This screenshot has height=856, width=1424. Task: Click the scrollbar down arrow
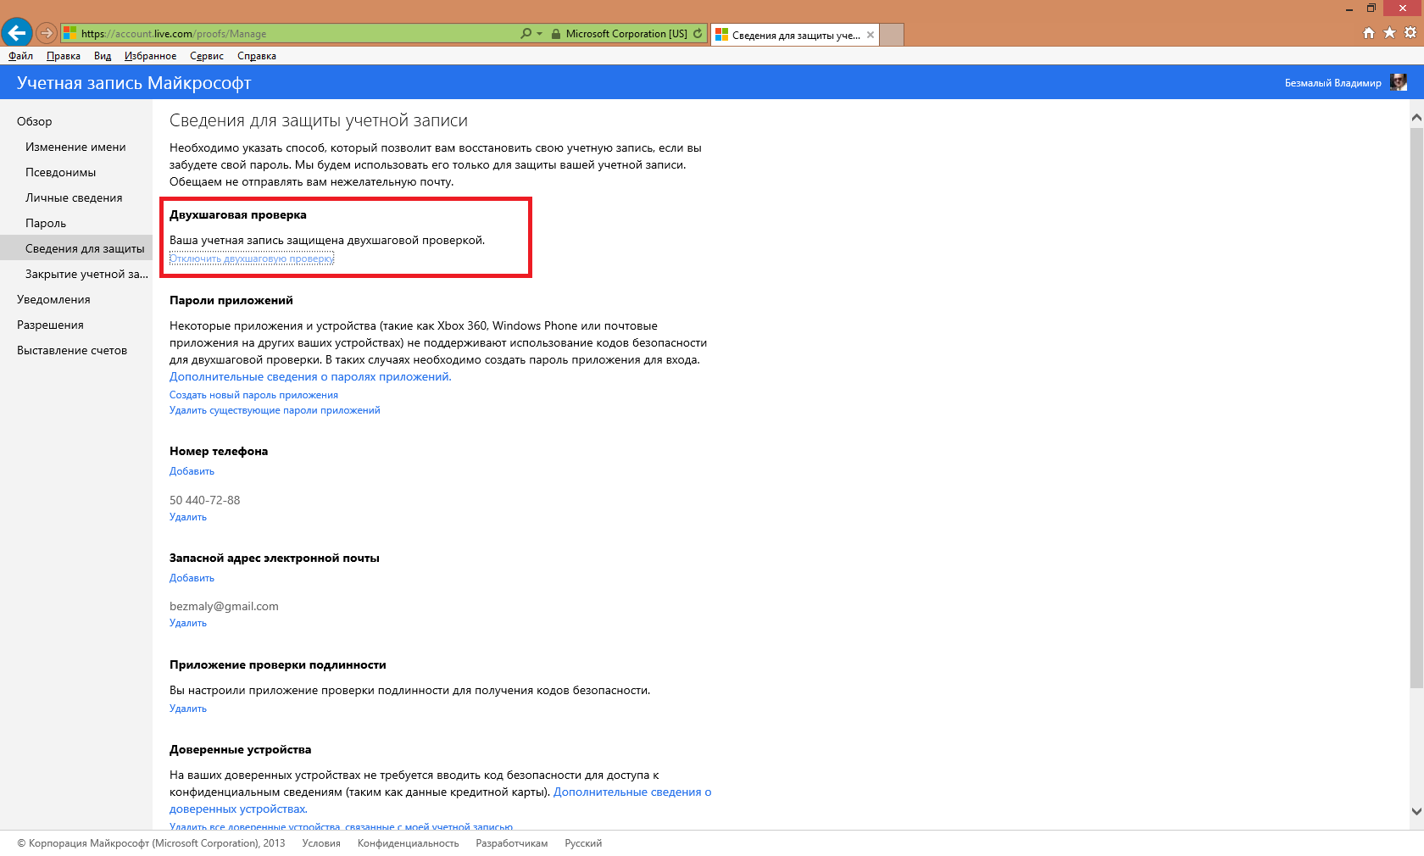tap(1416, 811)
